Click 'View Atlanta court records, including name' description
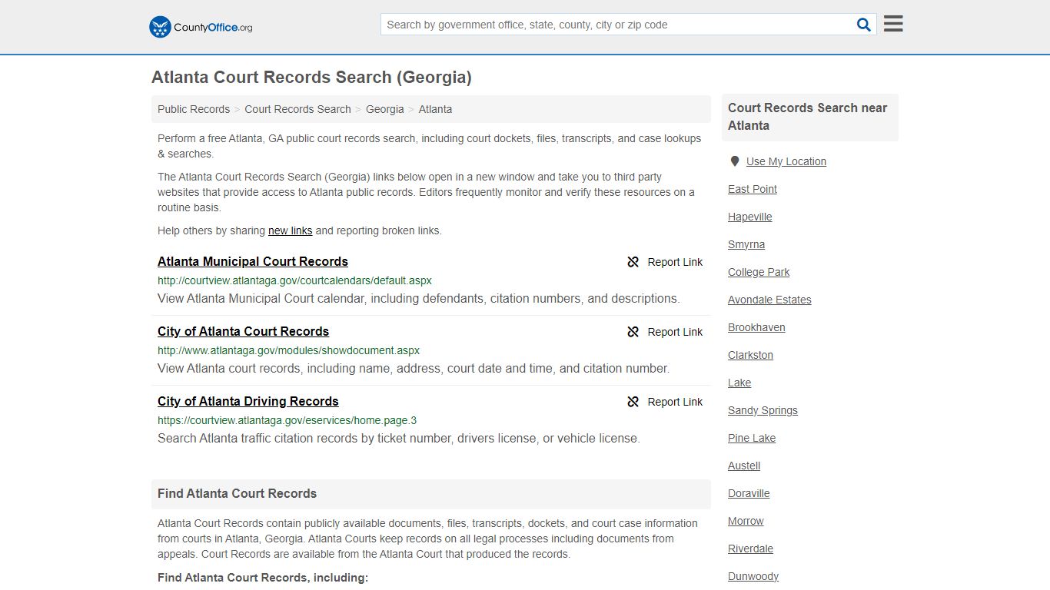The height and width of the screenshot is (590, 1050). (414, 368)
